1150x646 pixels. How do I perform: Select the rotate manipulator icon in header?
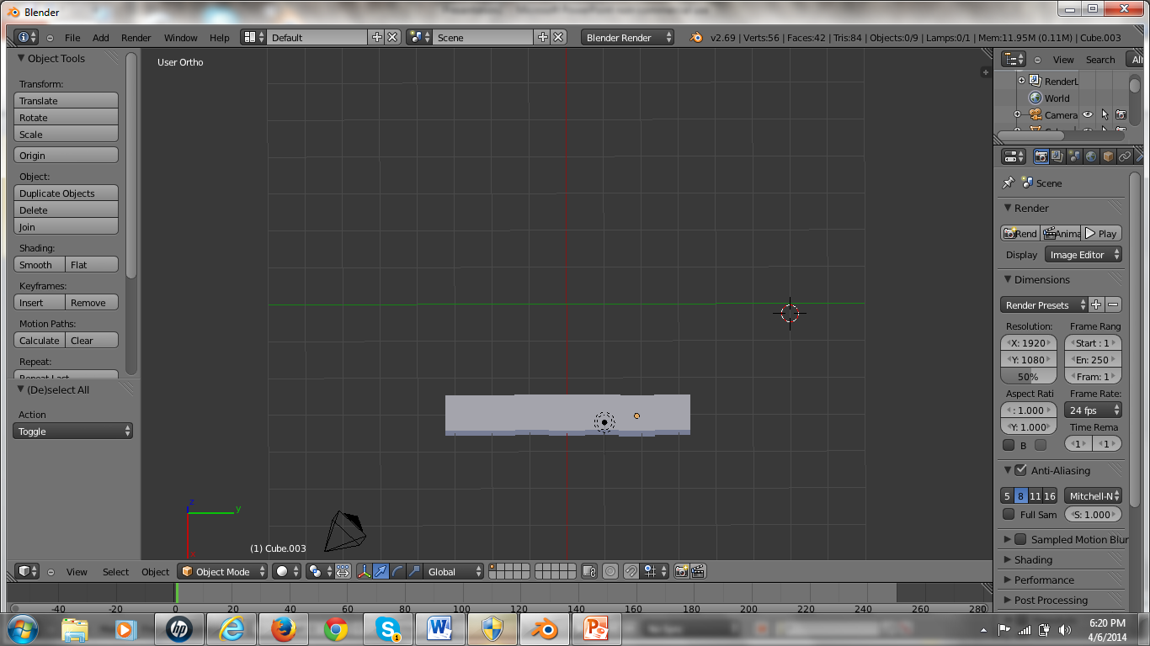point(396,571)
